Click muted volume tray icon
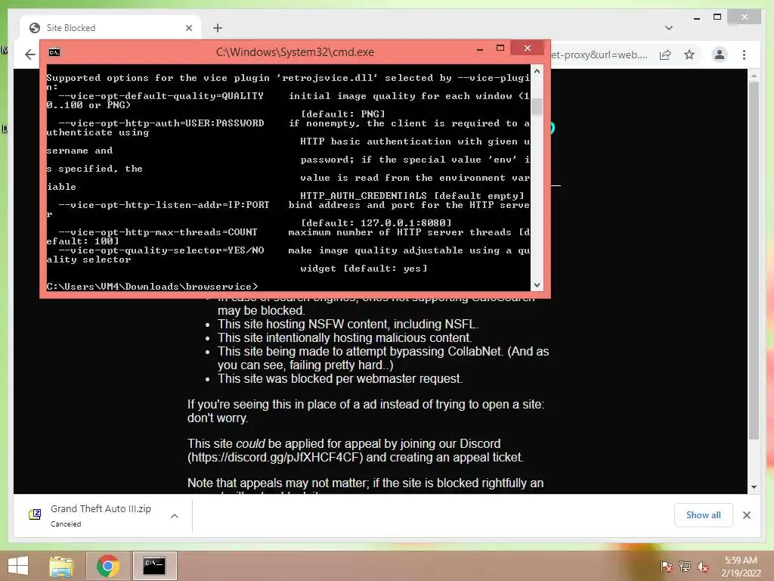Image resolution: width=774 pixels, height=581 pixels. [703, 567]
